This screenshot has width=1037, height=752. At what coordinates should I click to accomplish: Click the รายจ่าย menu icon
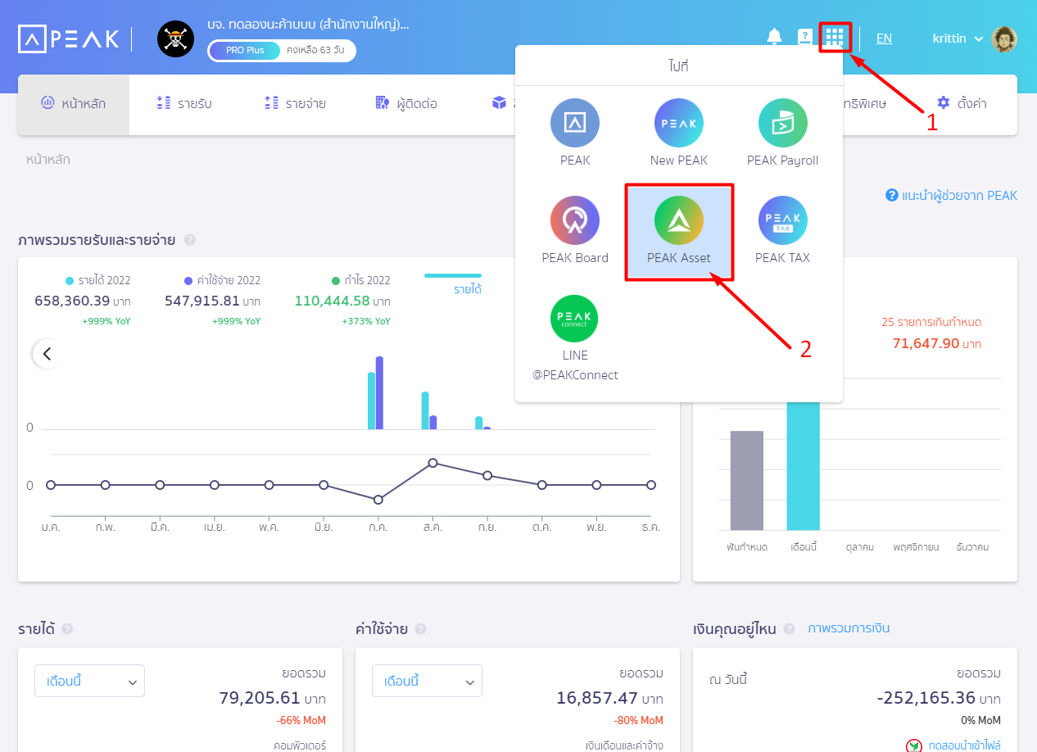pos(271,103)
